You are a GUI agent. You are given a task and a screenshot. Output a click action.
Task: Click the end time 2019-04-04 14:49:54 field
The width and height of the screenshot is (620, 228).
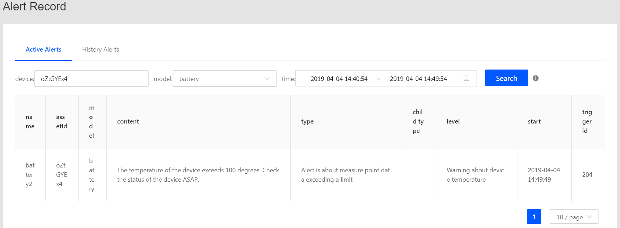click(x=418, y=79)
